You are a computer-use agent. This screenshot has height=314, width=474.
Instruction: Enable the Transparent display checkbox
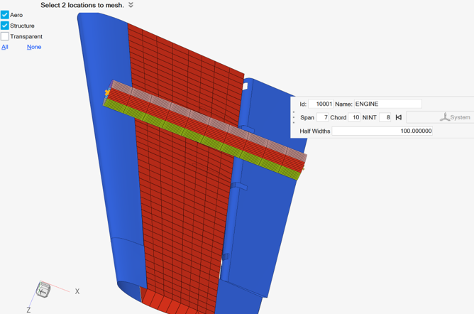pyautogui.click(x=5, y=36)
